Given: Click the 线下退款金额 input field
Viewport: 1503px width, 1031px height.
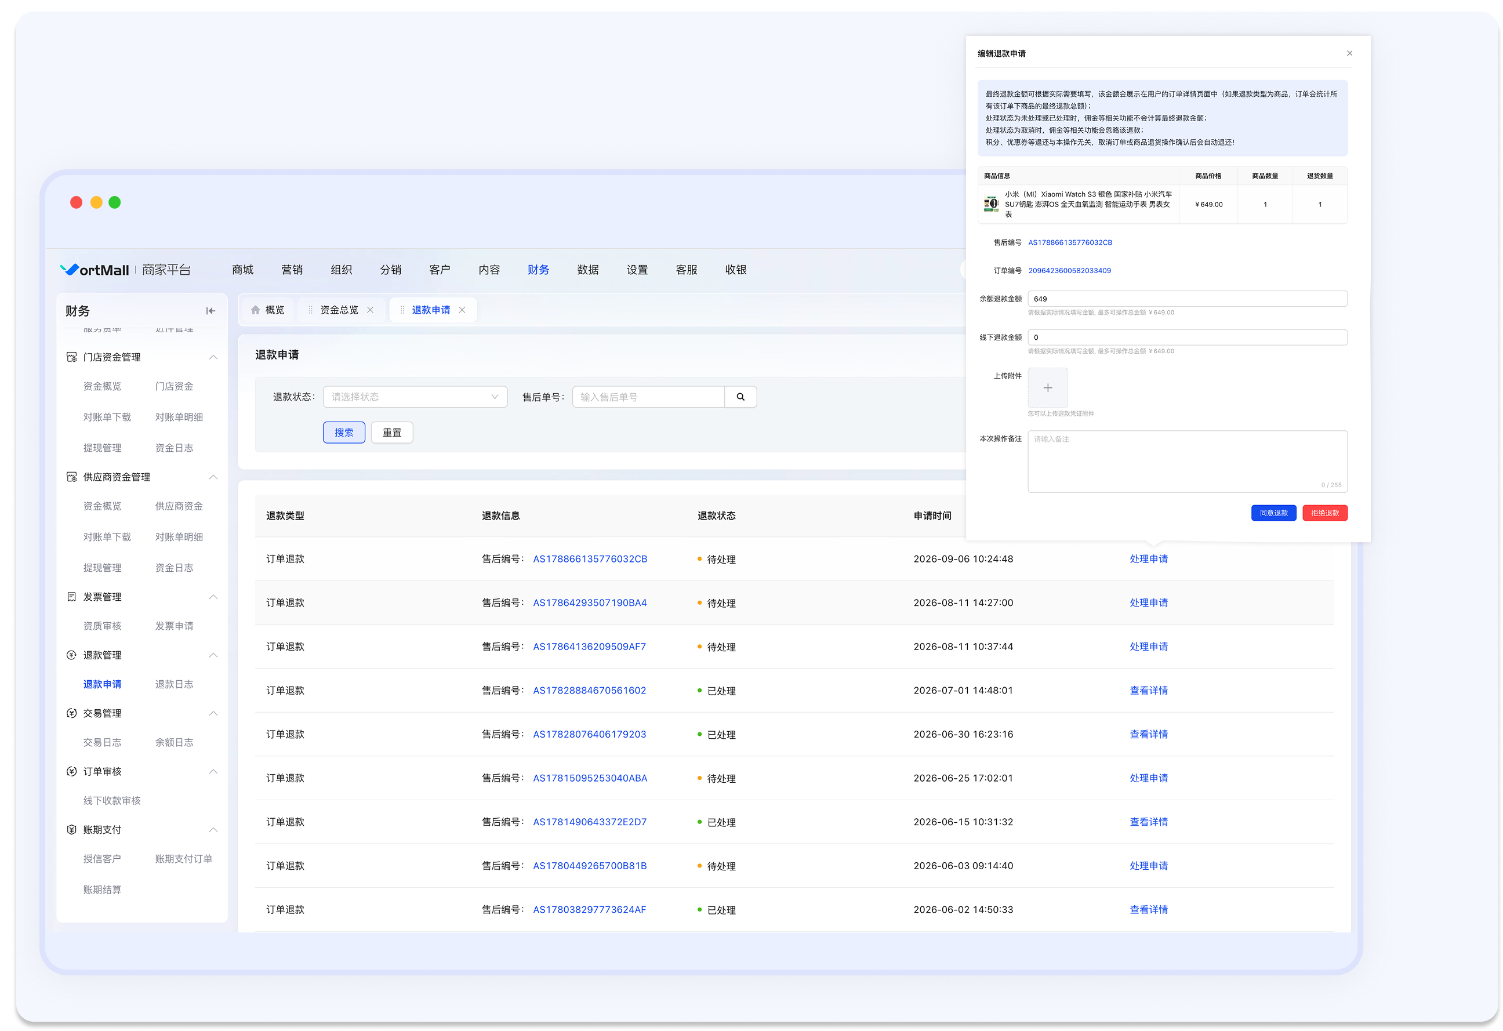Looking at the screenshot, I should 1188,337.
